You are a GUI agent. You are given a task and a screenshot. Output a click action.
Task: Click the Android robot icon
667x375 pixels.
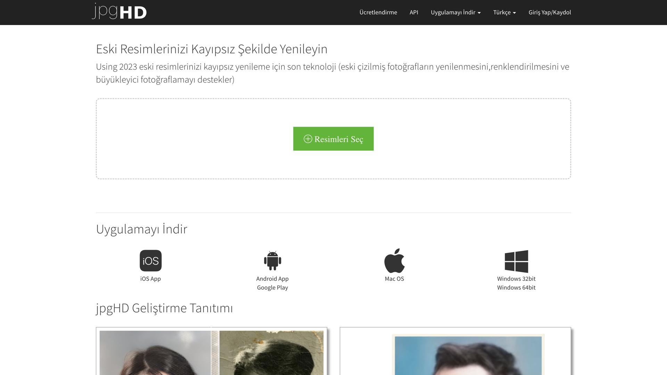coord(272,260)
